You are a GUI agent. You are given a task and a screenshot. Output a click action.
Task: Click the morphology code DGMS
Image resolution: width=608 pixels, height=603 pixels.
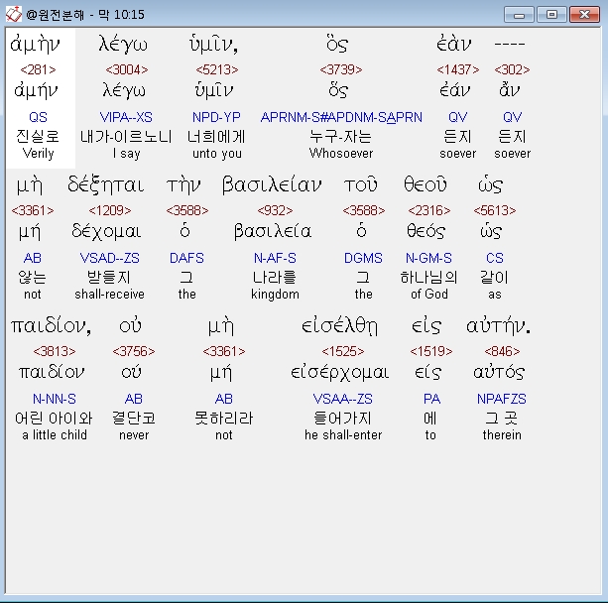(363, 258)
